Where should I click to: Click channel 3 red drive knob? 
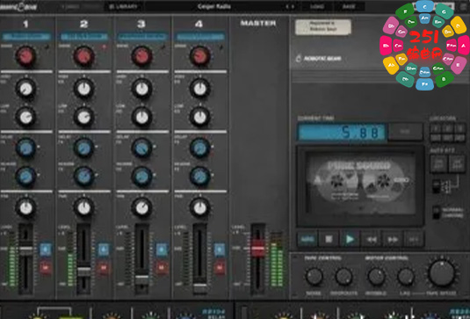pyautogui.click(x=142, y=56)
